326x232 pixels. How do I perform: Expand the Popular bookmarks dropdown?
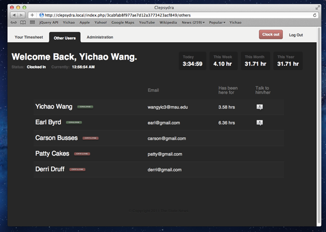[217, 22]
